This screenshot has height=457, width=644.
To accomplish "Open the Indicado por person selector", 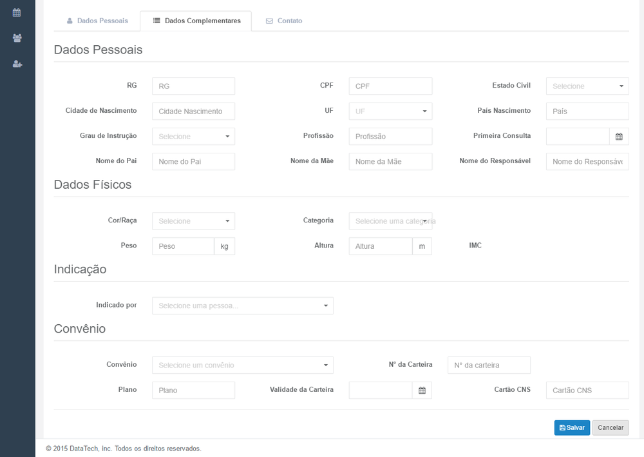I will [242, 306].
